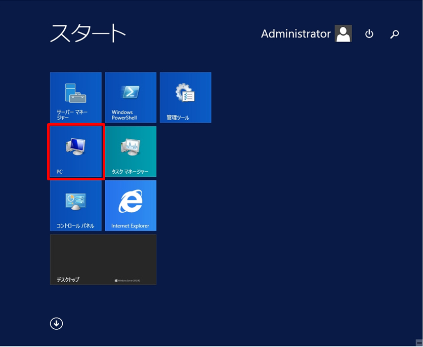Open the PC tile
Screen dimensions: 423x347
point(76,151)
